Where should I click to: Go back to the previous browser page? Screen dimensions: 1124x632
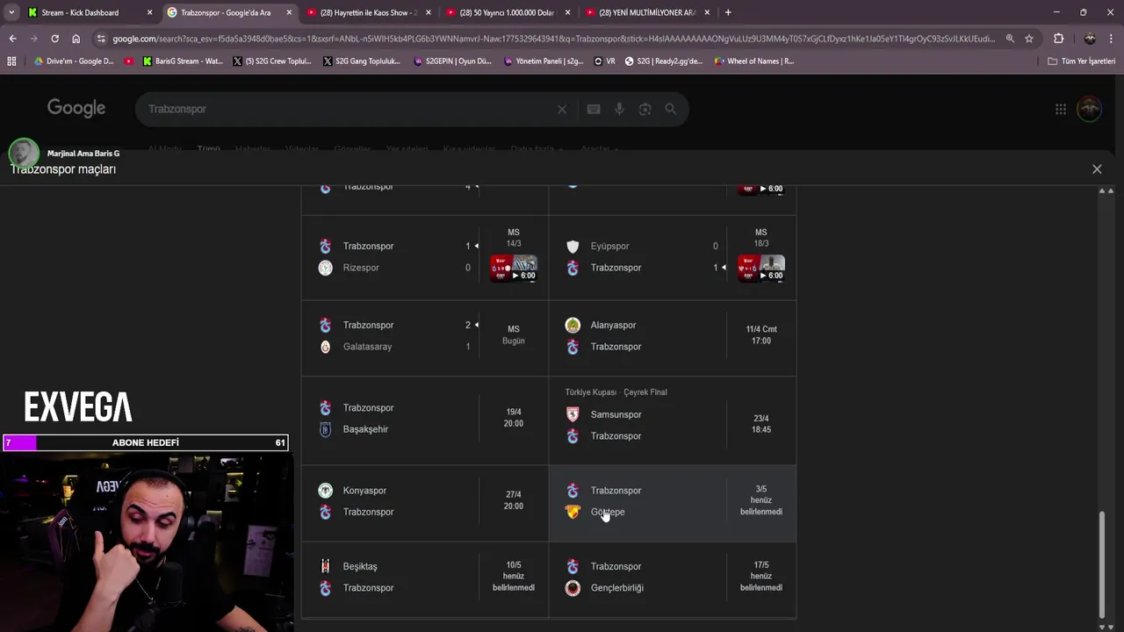(12, 39)
